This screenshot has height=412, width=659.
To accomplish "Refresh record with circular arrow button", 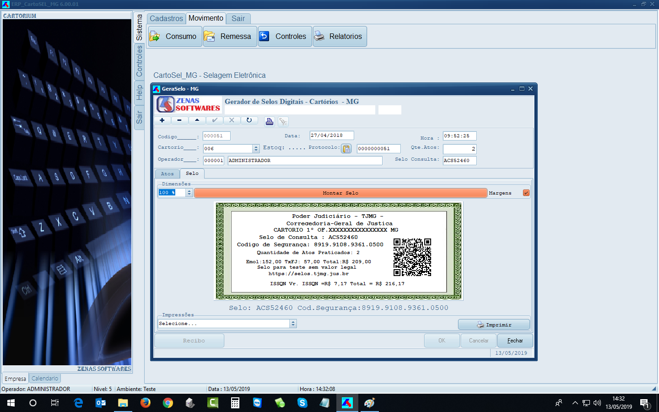I will click(249, 120).
